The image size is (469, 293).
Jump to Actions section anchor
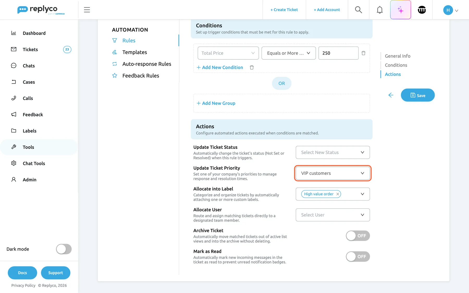(x=393, y=74)
